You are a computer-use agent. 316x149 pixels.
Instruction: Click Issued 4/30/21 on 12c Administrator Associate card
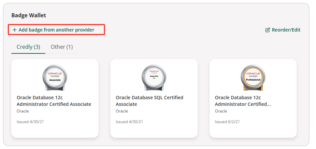coord(30,122)
